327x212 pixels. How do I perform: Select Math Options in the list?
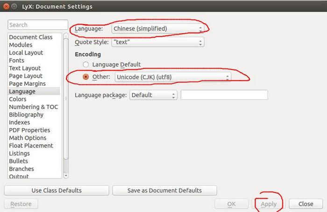pyautogui.click(x=28, y=138)
